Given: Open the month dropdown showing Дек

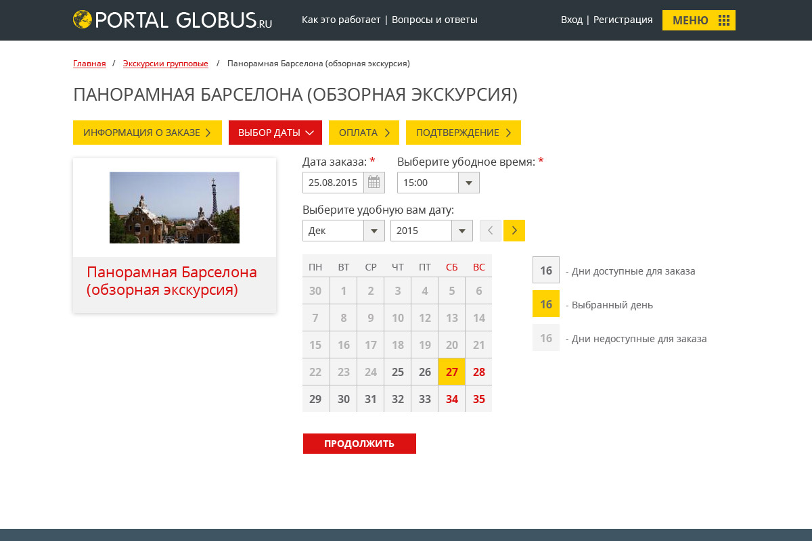Looking at the screenshot, I should pyautogui.click(x=374, y=231).
